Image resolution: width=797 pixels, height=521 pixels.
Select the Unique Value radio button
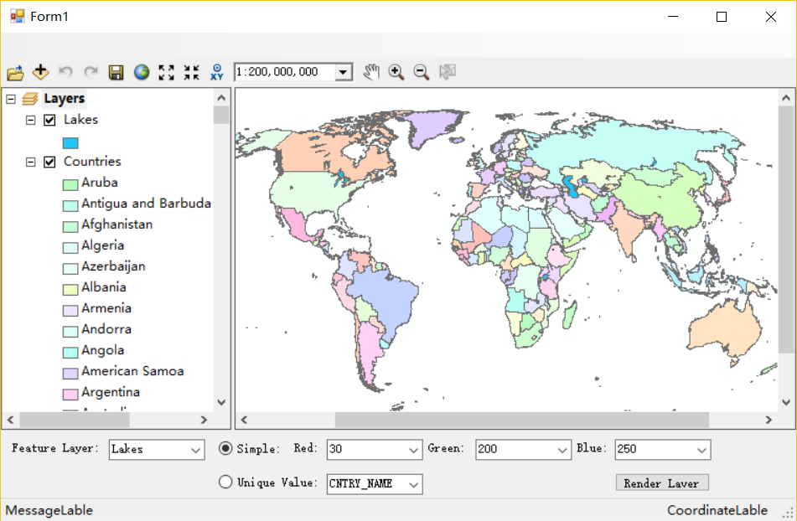coord(225,482)
